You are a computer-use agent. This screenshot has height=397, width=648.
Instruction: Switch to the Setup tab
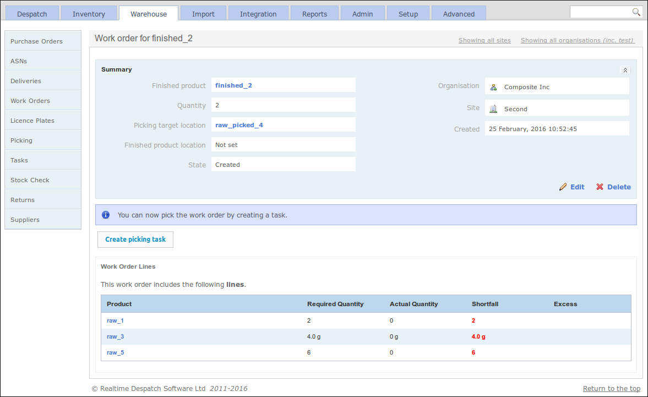(409, 14)
